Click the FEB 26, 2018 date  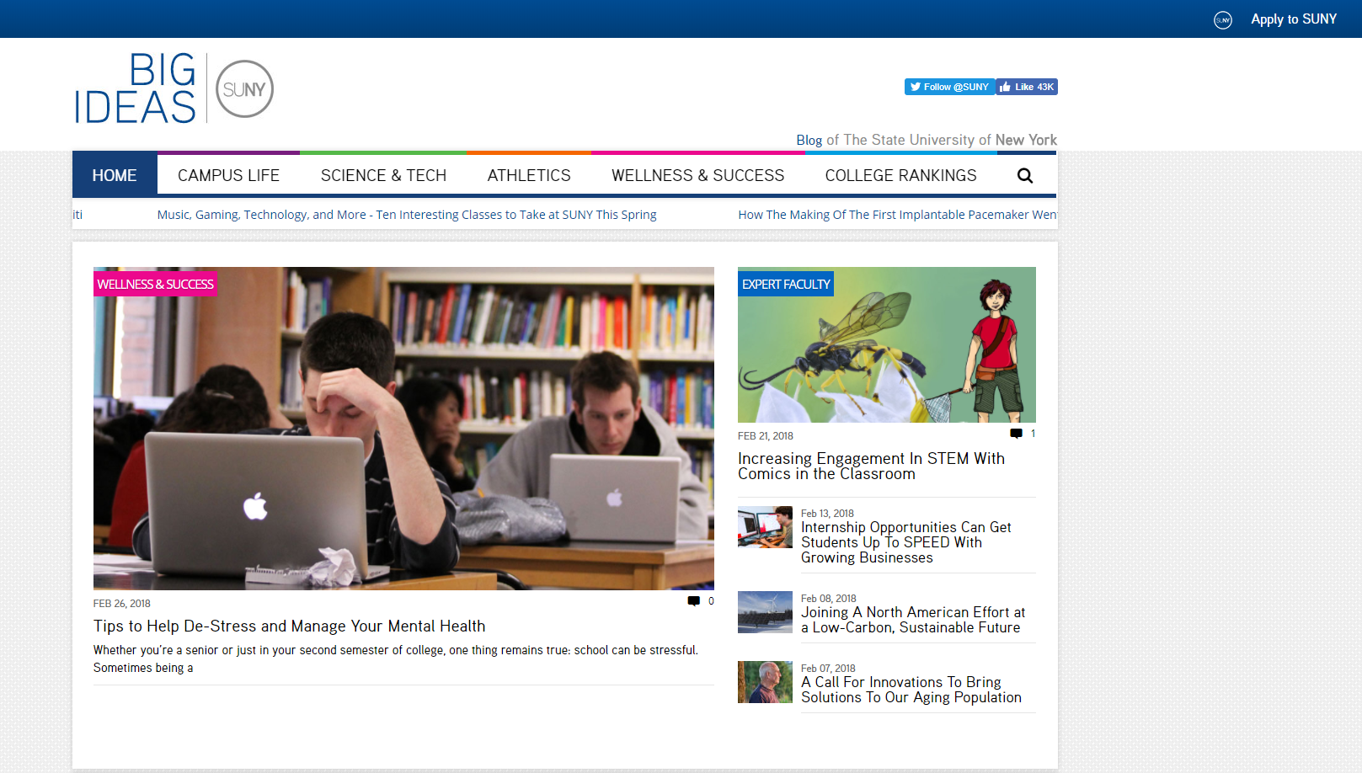pyautogui.click(x=122, y=604)
